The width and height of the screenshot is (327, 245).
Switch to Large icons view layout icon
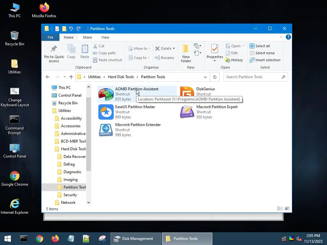[x=287, y=209]
